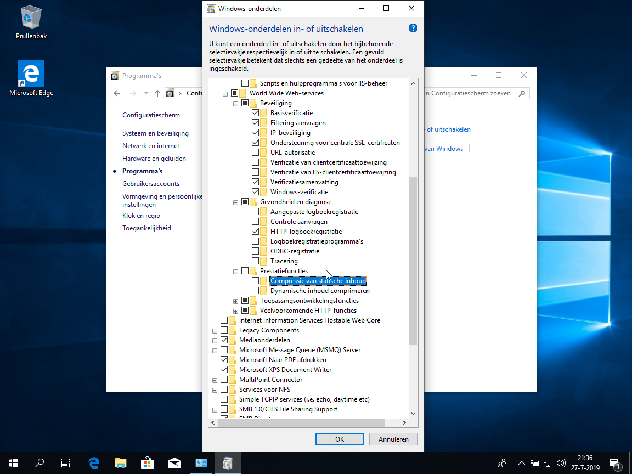This screenshot has width=632, height=474.
Task: Click the search magnifier in Configuratiescherm
Action: 522,93
